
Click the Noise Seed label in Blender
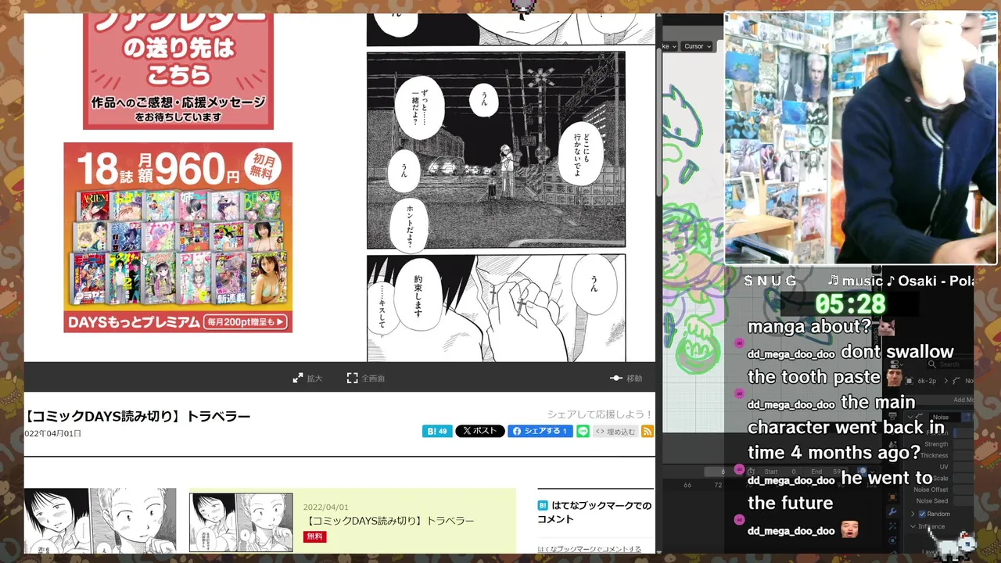(x=931, y=501)
